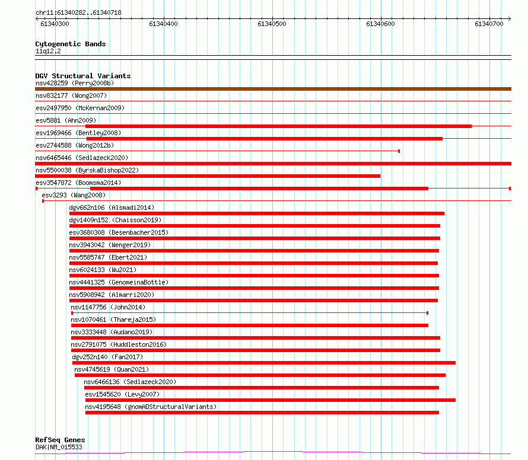Open gene DAK|NM_015533
This screenshot has width=528, height=460.
click(59, 447)
